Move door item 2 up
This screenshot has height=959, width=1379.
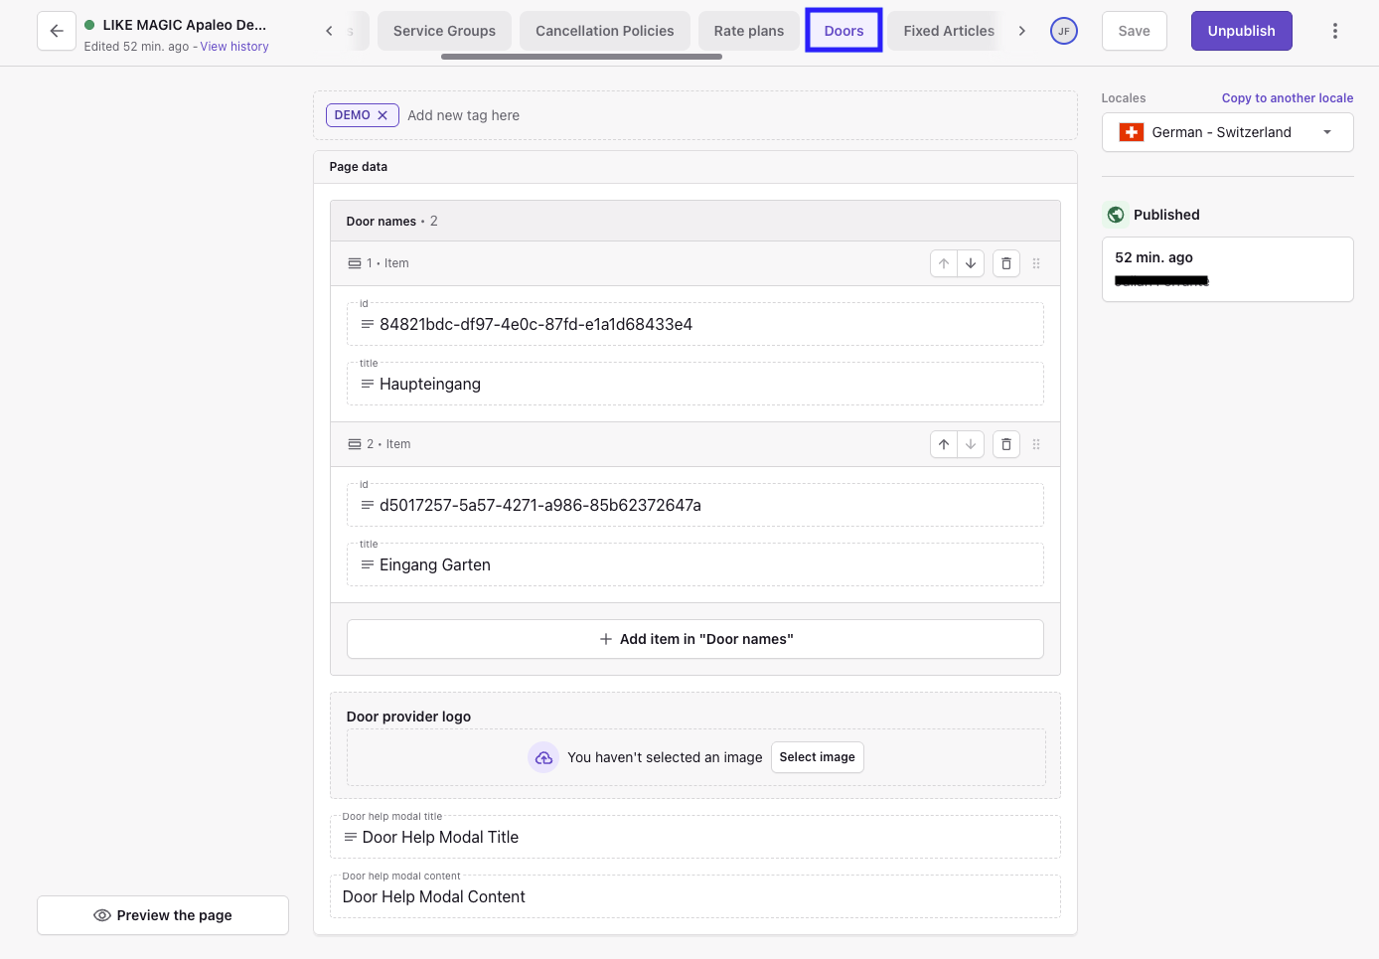944,444
